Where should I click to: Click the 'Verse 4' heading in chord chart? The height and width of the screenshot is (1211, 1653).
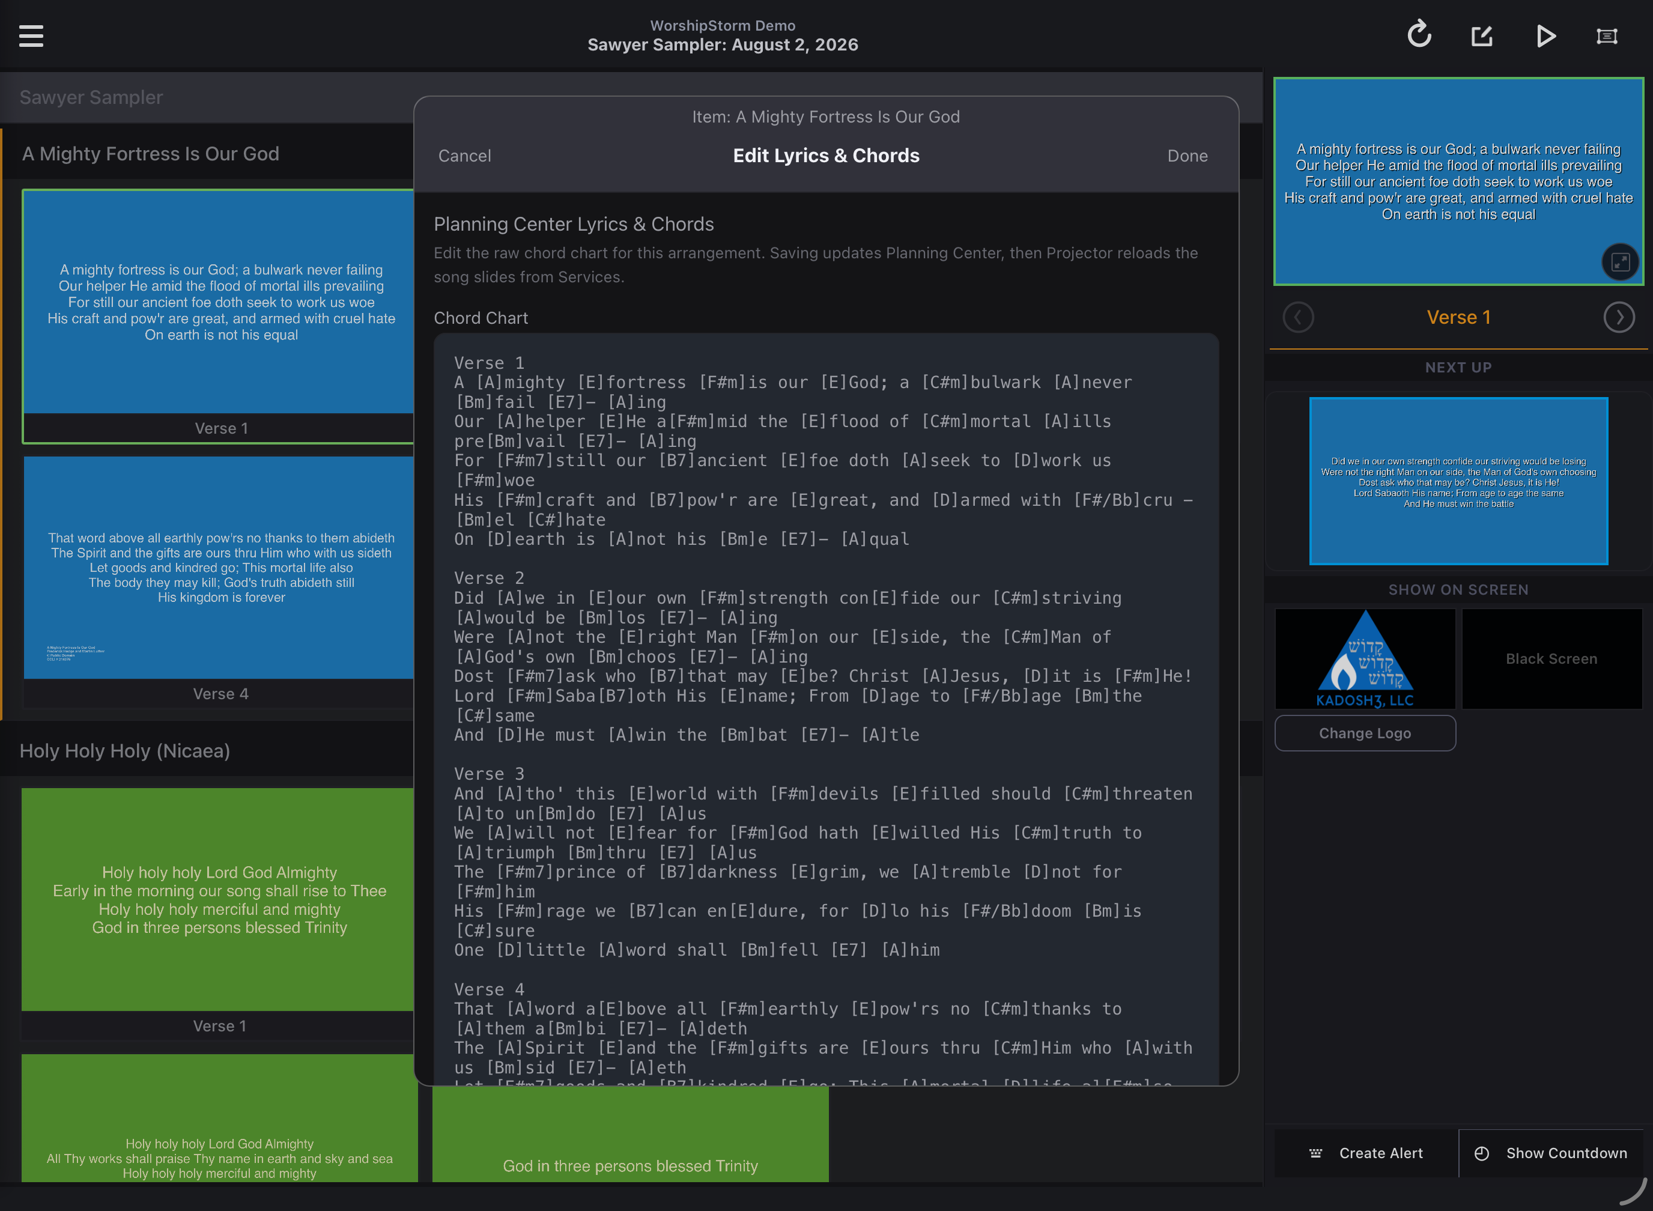pos(489,989)
